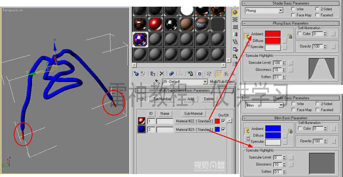This screenshot has height=177, width=343.
Task: Toggle the checkered Background icon
Action: [235, 19]
